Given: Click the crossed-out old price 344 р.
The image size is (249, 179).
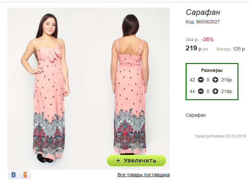Looking at the screenshot, I should 192,40.
